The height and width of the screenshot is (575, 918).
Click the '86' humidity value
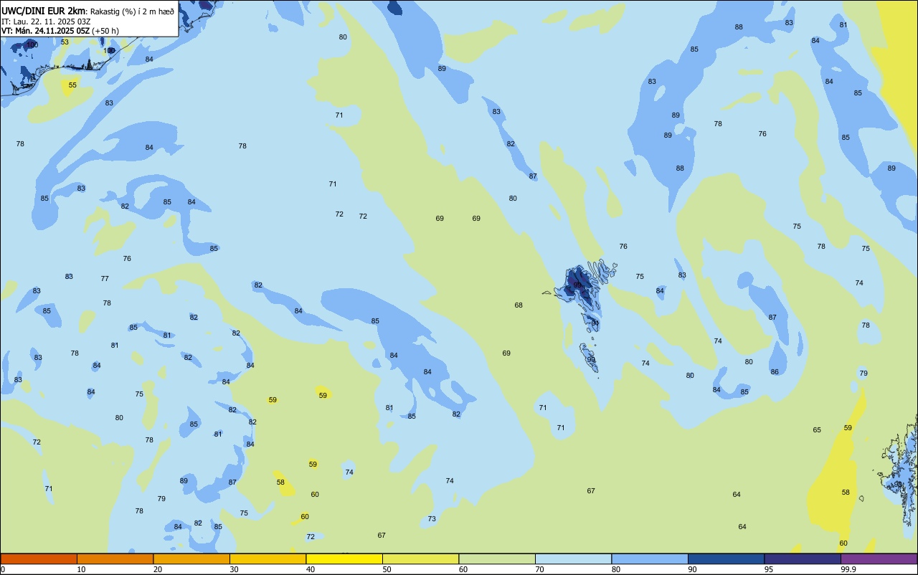(x=775, y=371)
